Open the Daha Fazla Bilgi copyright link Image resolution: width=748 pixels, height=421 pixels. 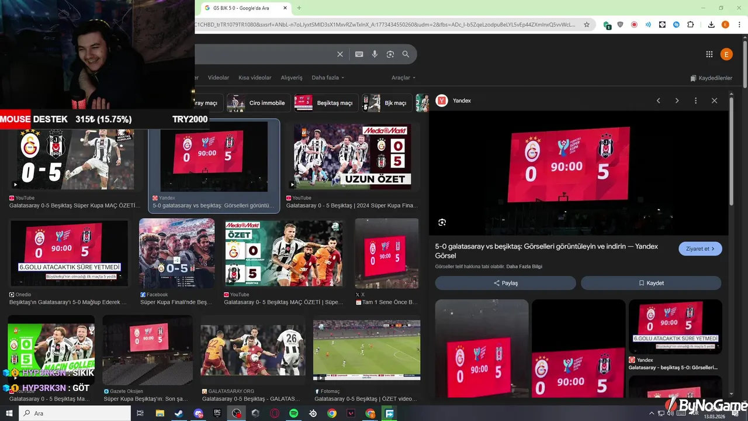524,267
